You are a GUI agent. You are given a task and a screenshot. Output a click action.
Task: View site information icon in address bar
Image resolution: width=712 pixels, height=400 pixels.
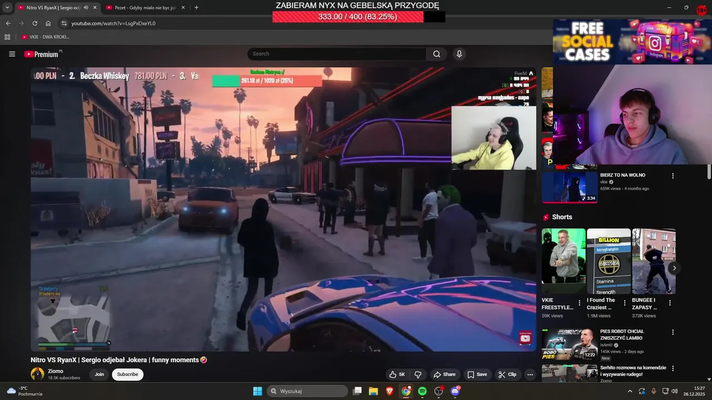point(64,23)
